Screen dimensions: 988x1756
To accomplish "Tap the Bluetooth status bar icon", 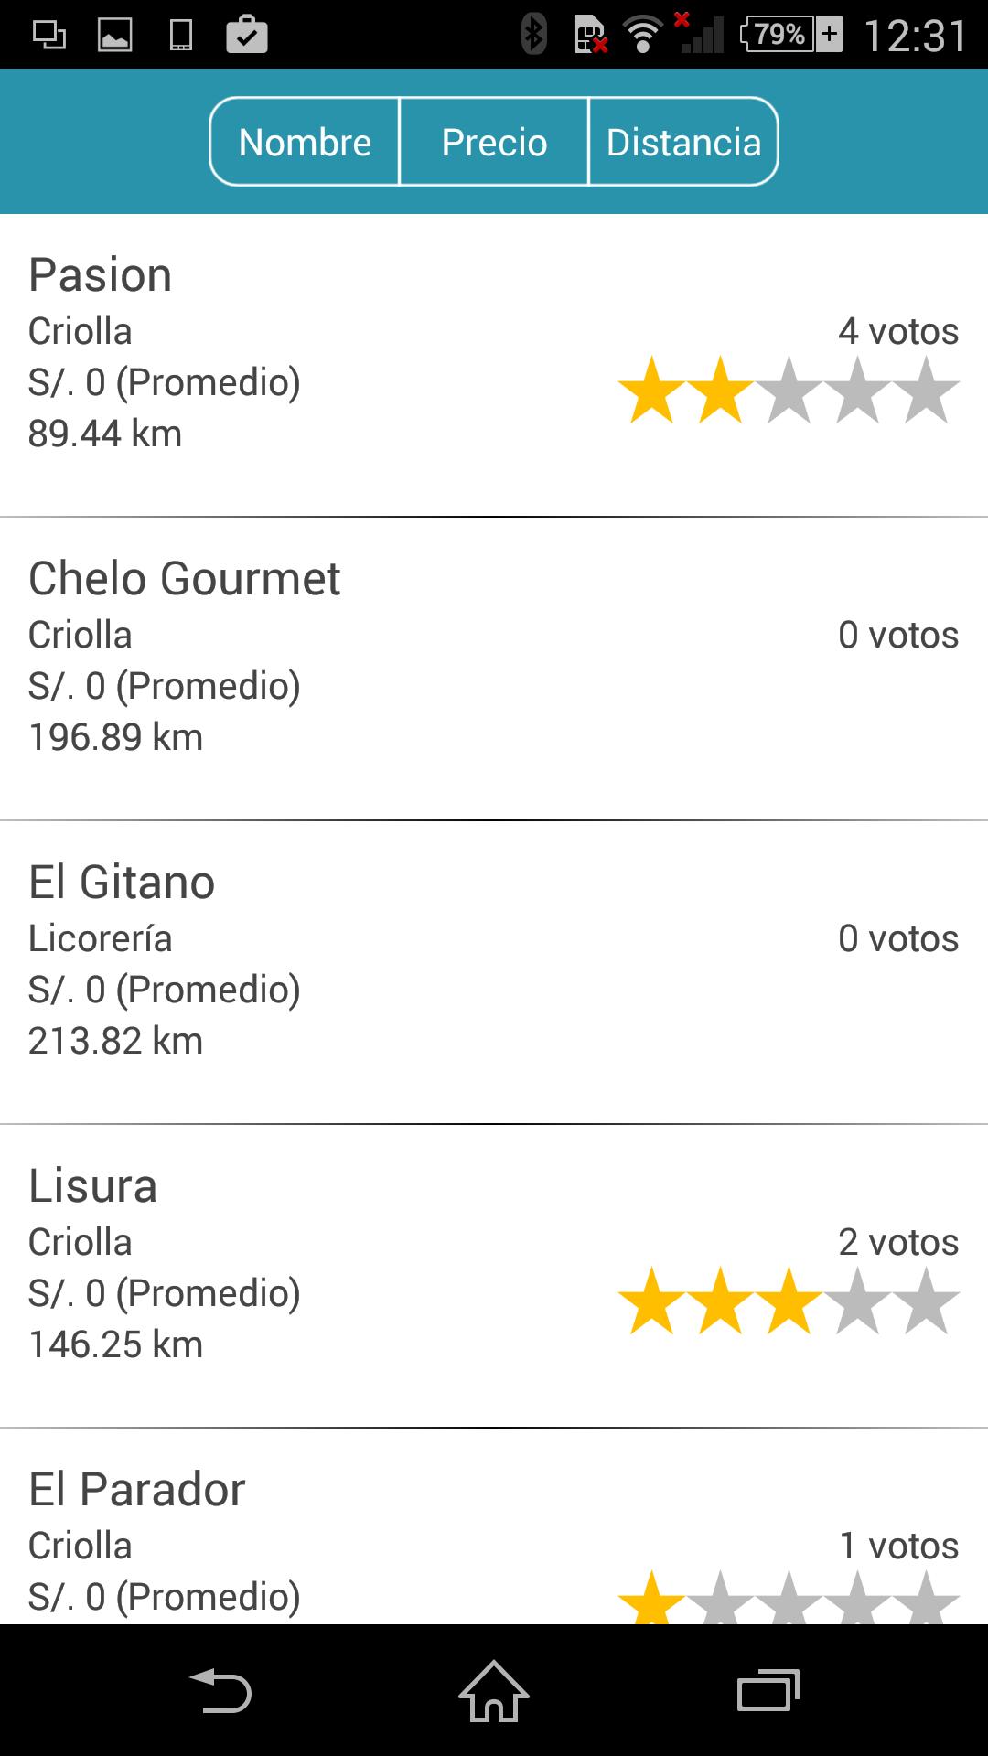I will (x=533, y=35).
